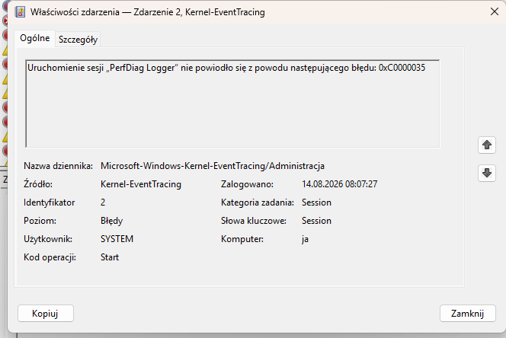Show previous event with up arrow
Screen dimensions: 506x338
(x=487, y=145)
